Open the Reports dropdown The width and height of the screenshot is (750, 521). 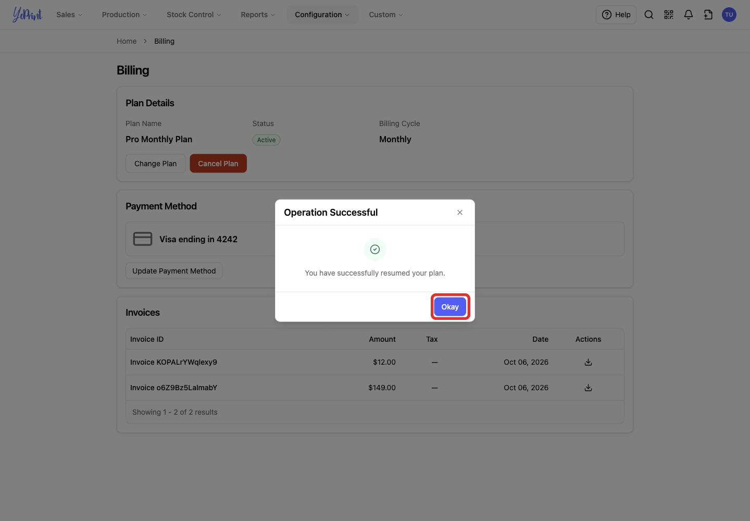[258, 15]
